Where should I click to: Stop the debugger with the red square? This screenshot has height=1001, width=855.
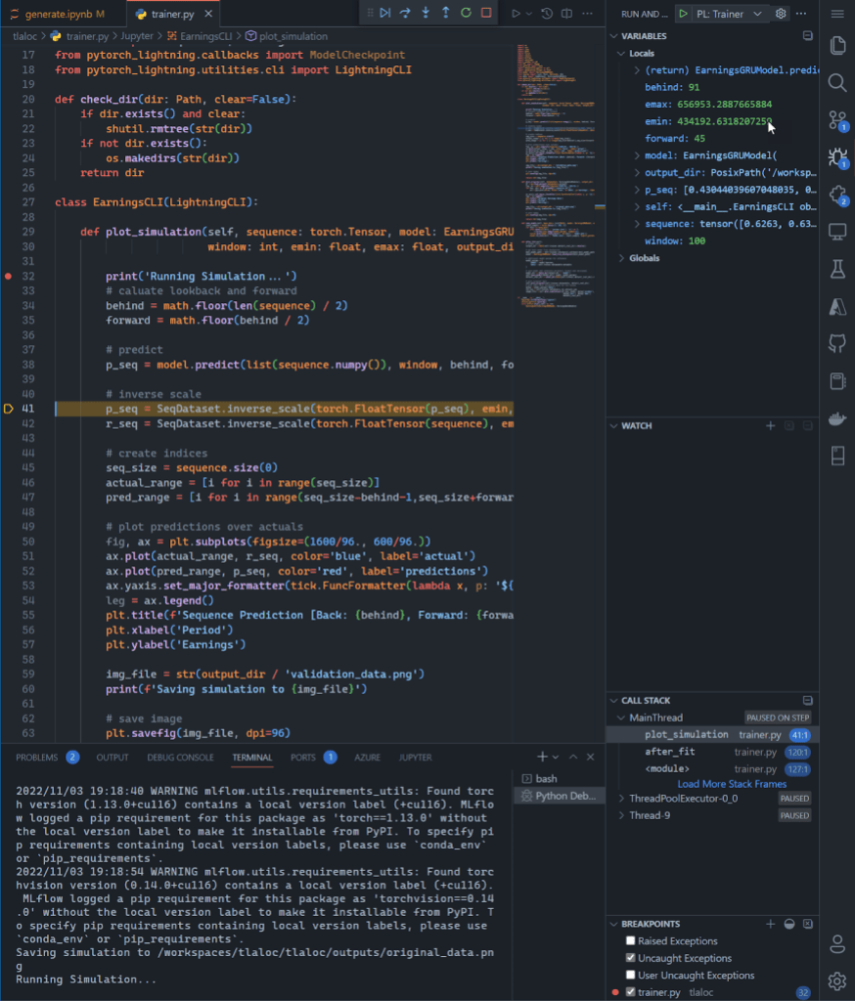coord(486,13)
